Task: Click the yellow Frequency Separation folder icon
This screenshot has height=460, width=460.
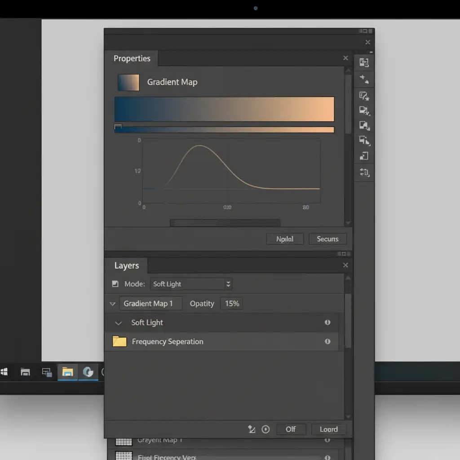Action: click(119, 341)
